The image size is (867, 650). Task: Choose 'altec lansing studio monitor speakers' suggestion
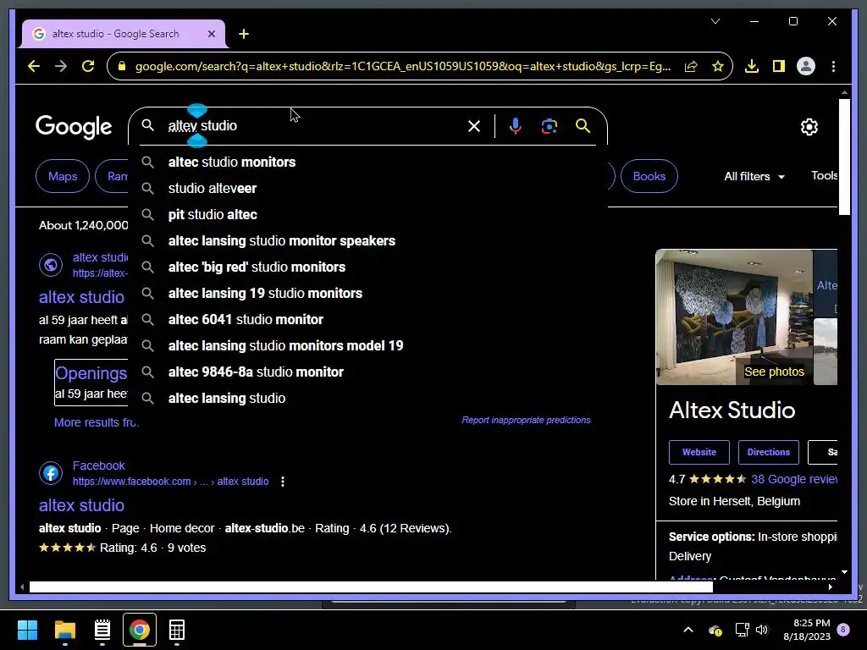(367, 241)
